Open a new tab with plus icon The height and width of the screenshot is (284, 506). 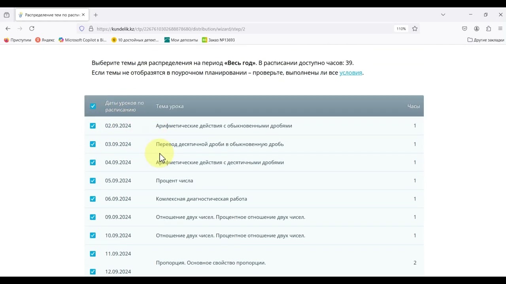[96, 15]
